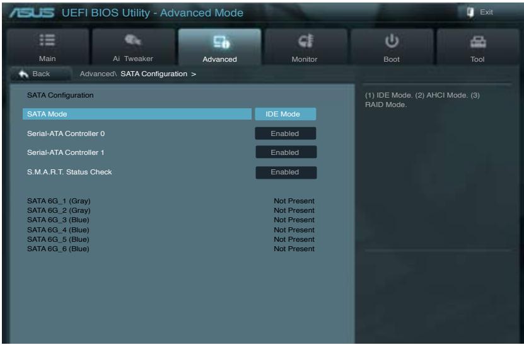This screenshot has height=345, width=524.
Task: Click SATA 6G_5 (Blue) entry
Action: 58,239
